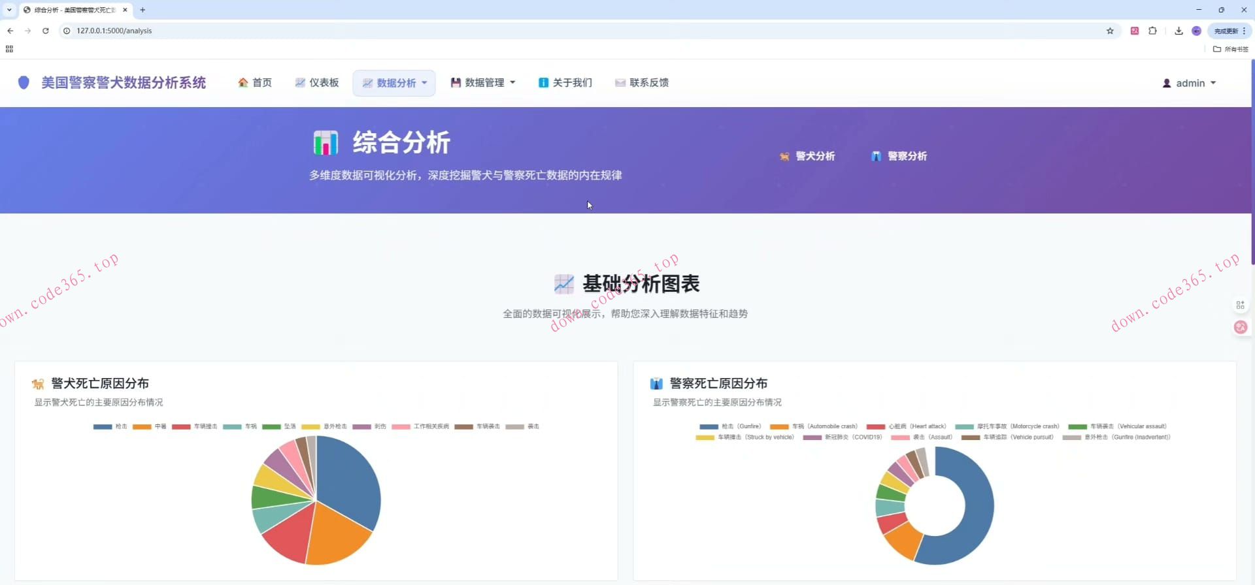This screenshot has height=585, width=1255.
Task: Click the address bar URL 127.0.0.1:5000/analysis
Action: click(114, 31)
